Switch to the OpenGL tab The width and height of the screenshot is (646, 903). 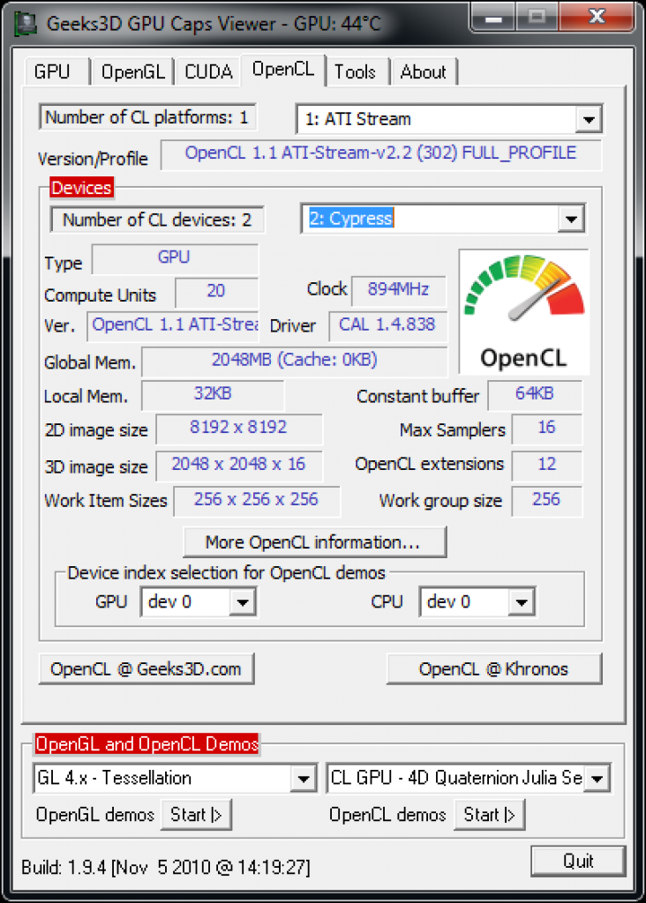[x=132, y=72]
